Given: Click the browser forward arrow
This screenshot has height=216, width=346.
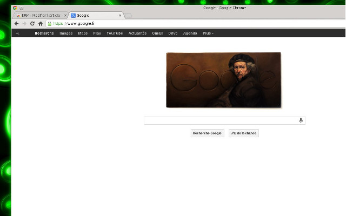Looking at the screenshot, I should (24, 24).
